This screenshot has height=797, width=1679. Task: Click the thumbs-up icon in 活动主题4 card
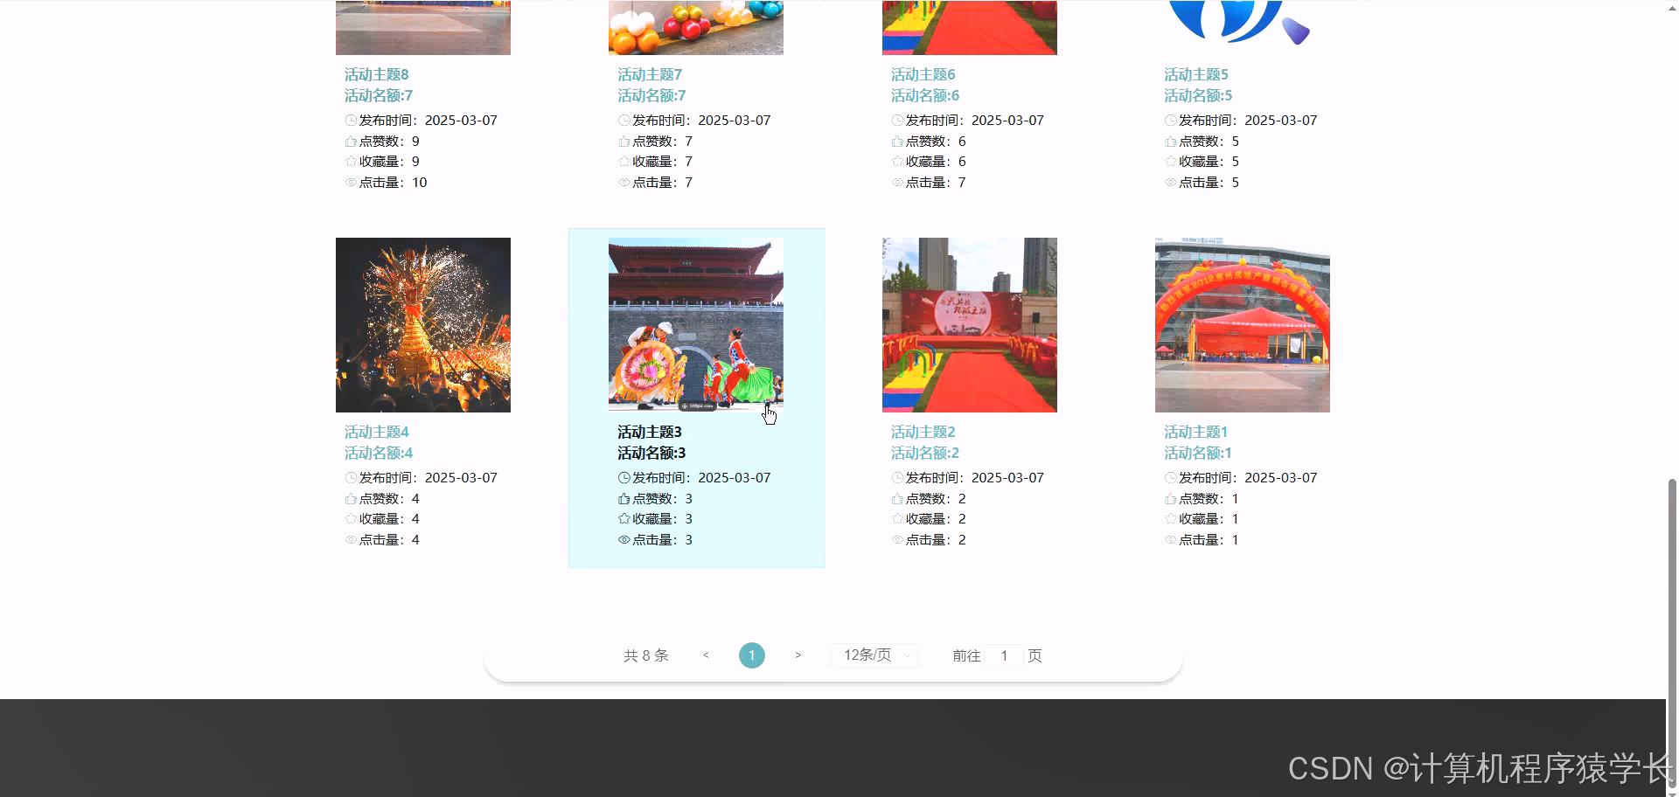click(351, 499)
